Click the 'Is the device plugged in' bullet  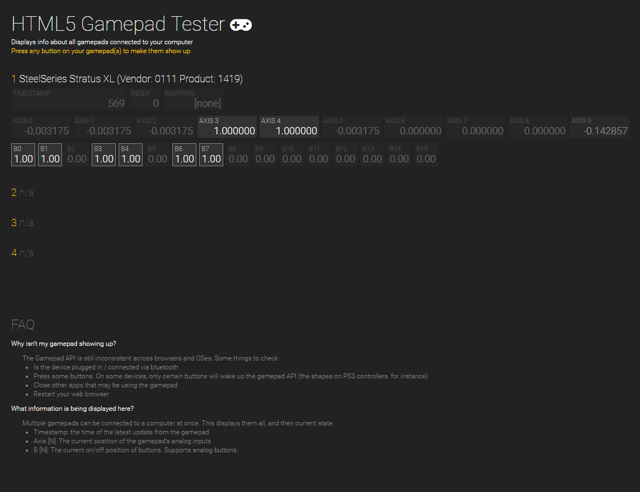pos(106,367)
